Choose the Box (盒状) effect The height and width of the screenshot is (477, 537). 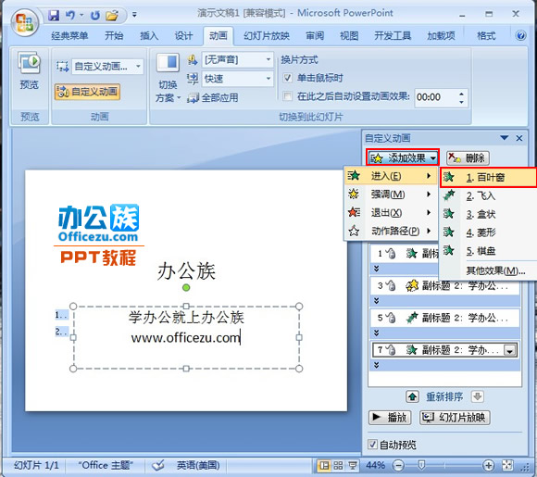point(488,214)
